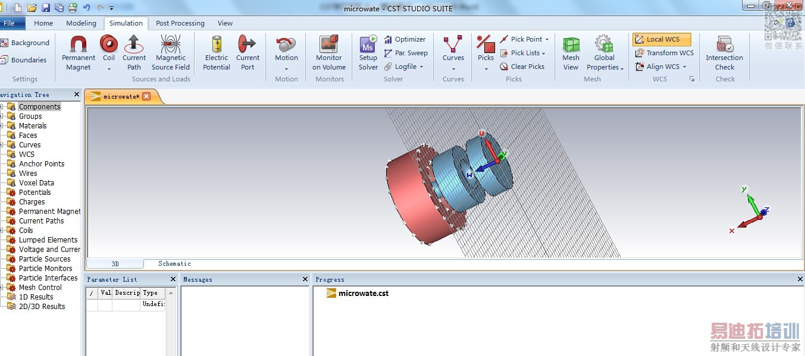Open Background settings

click(x=25, y=43)
